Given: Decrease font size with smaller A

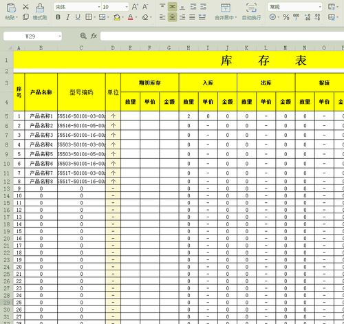Looking at the screenshot, I should click(x=145, y=7).
